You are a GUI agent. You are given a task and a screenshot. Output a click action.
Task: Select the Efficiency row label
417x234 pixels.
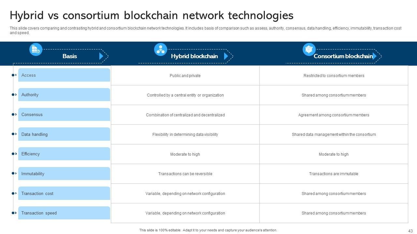tap(64, 154)
